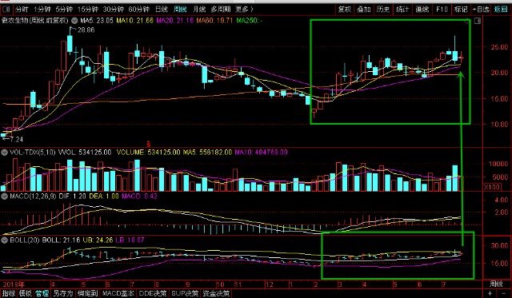This screenshot has height=298, width=512.
Task: Select the 分时 intraday view
Action: pos(22,9)
